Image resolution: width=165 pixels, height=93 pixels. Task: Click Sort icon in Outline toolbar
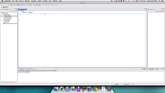(x=156, y=11)
